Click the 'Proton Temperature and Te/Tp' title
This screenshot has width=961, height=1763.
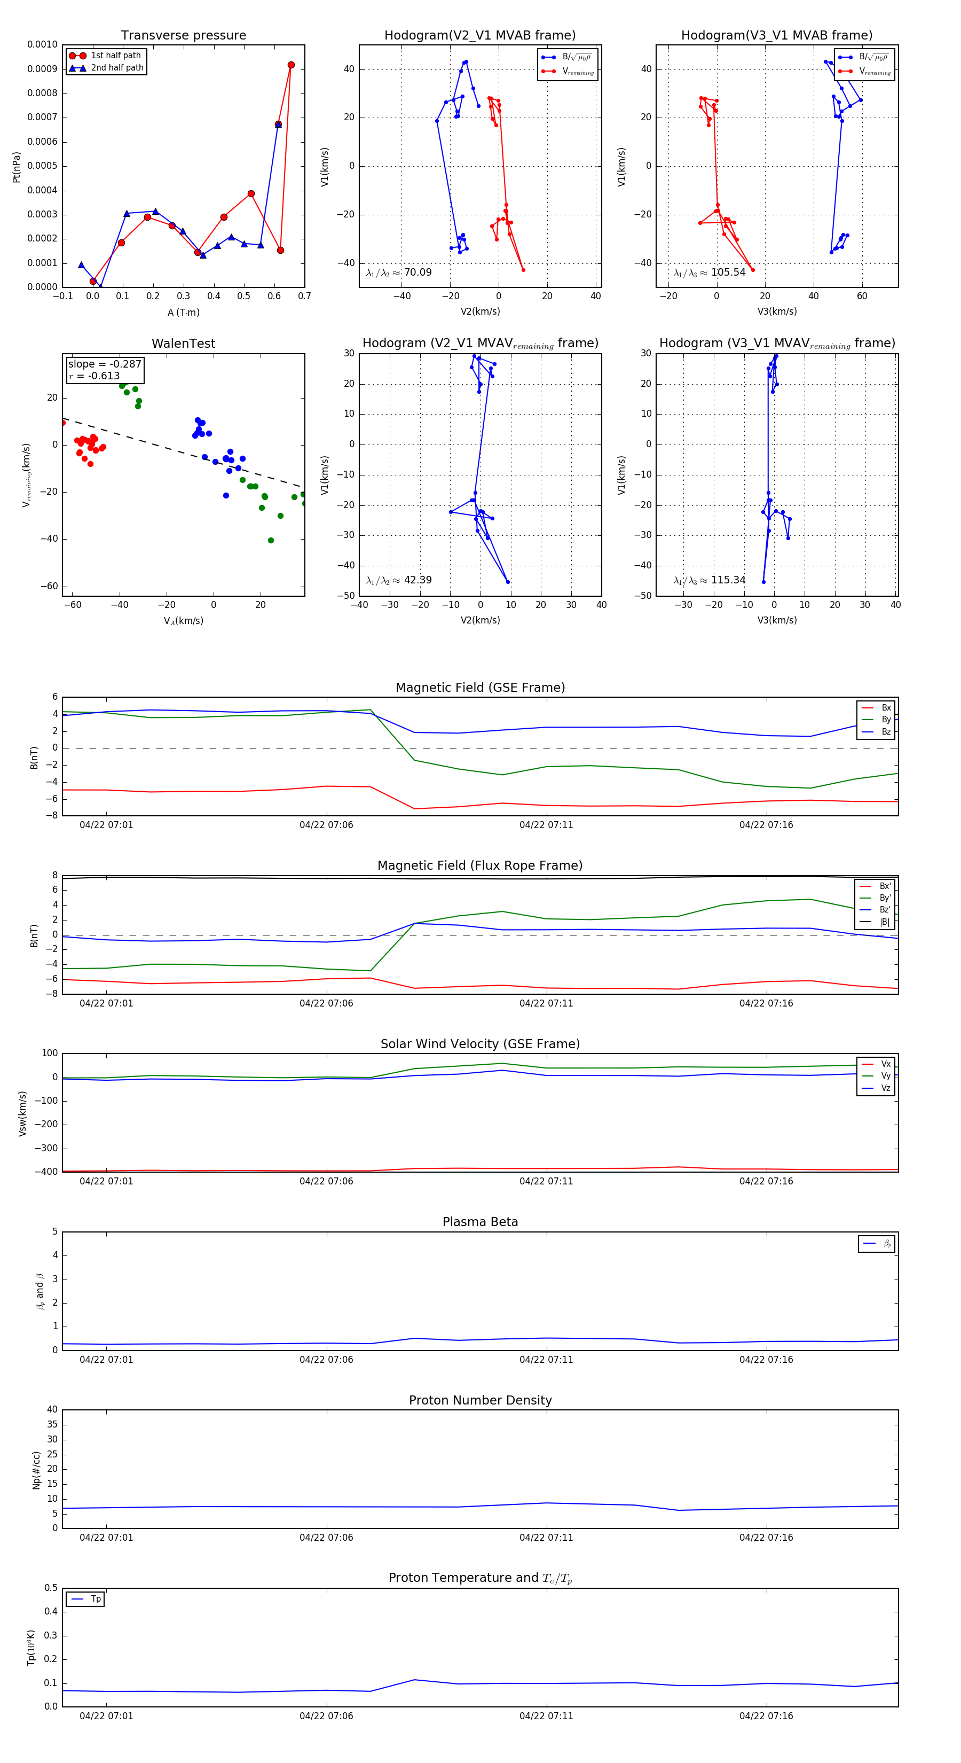pyautogui.click(x=480, y=1578)
